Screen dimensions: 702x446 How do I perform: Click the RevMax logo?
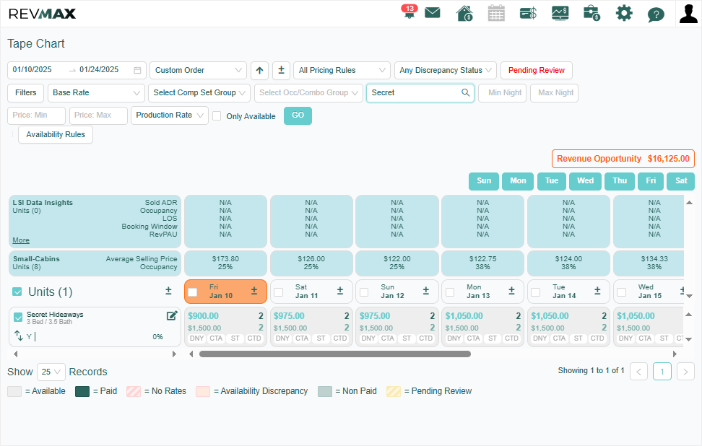[x=42, y=14]
